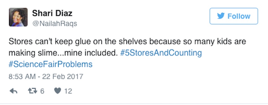
Task: Open the #ScienceFairProblems hashtag
Action: tap(50, 64)
